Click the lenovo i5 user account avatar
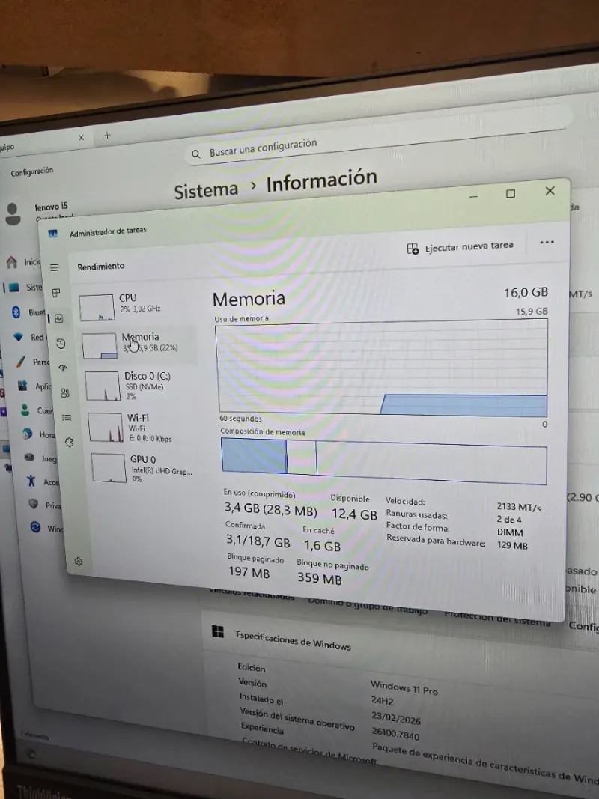This screenshot has width=599, height=799. (13, 213)
